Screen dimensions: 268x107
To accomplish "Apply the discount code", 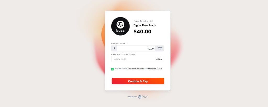I will pos(159,59).
